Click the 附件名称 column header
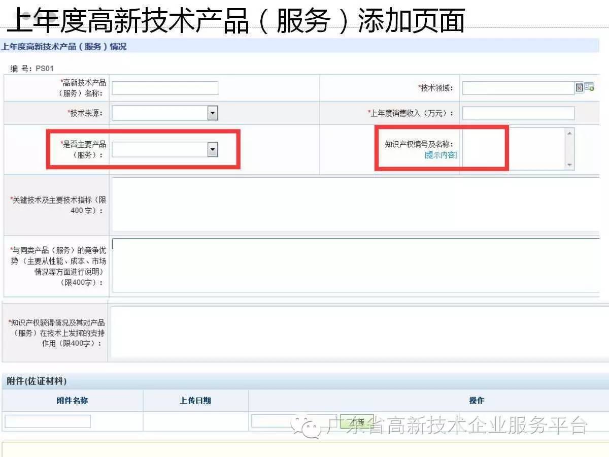This screenshot has height=457, width=609. 72,401
